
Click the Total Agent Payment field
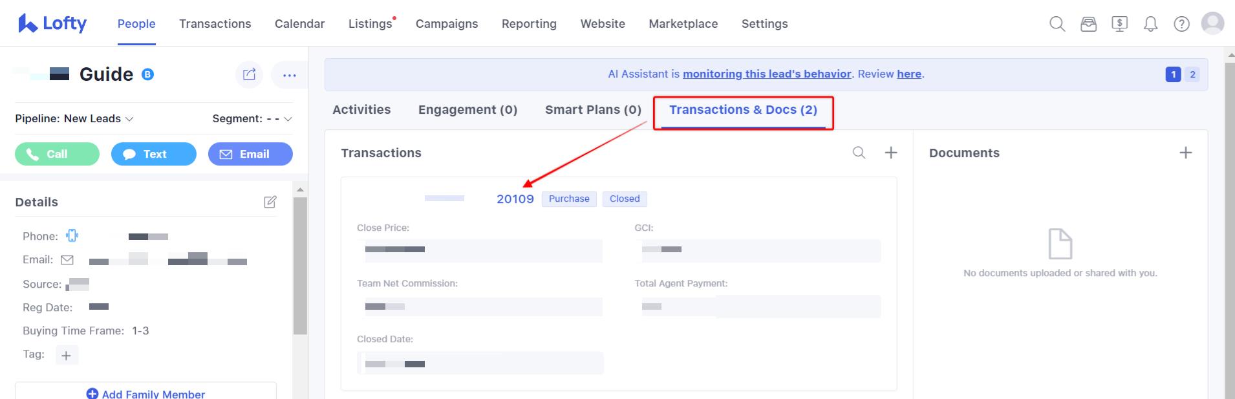(758, 307)
